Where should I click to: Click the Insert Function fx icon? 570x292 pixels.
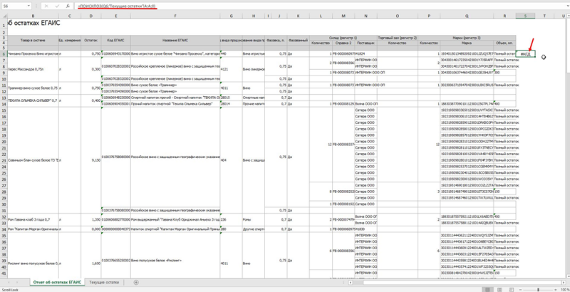point(68,6)
